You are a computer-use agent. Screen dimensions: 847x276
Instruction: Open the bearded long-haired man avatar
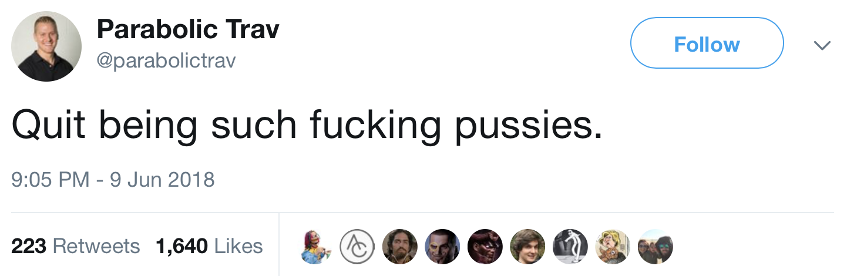[x=399, y=247]
